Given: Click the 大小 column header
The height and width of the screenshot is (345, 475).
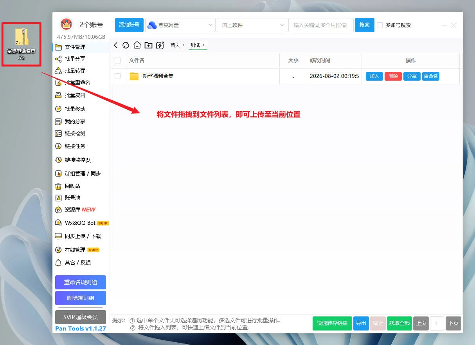Looking at the screenshot, I should 293,60.
